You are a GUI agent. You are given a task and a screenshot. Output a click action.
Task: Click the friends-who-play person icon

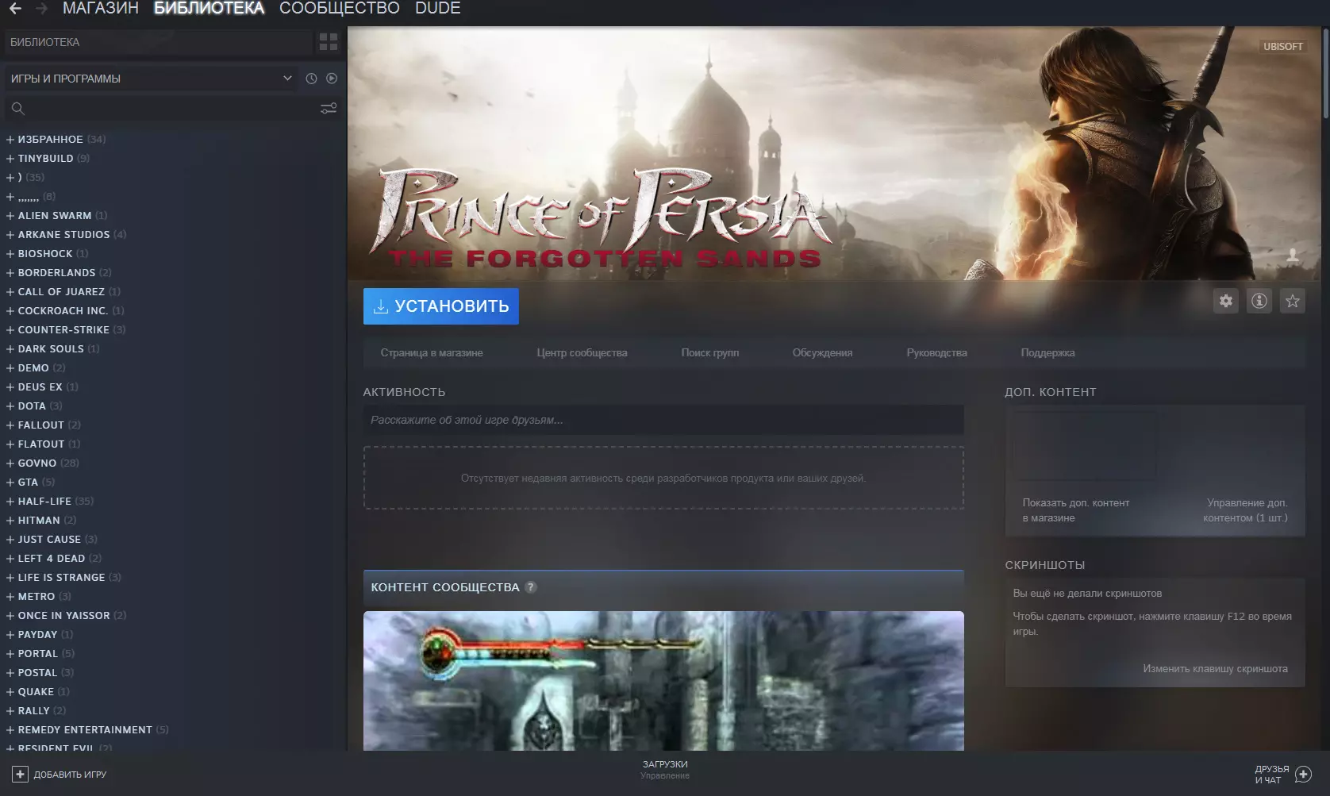tap(1293, 255)
